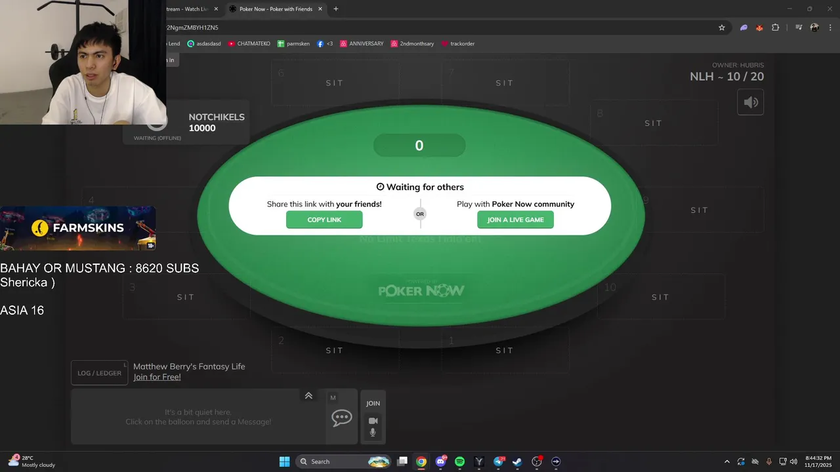
Task: Sit at seat 6
Action: pyautogui.click(x=335, y=83)
